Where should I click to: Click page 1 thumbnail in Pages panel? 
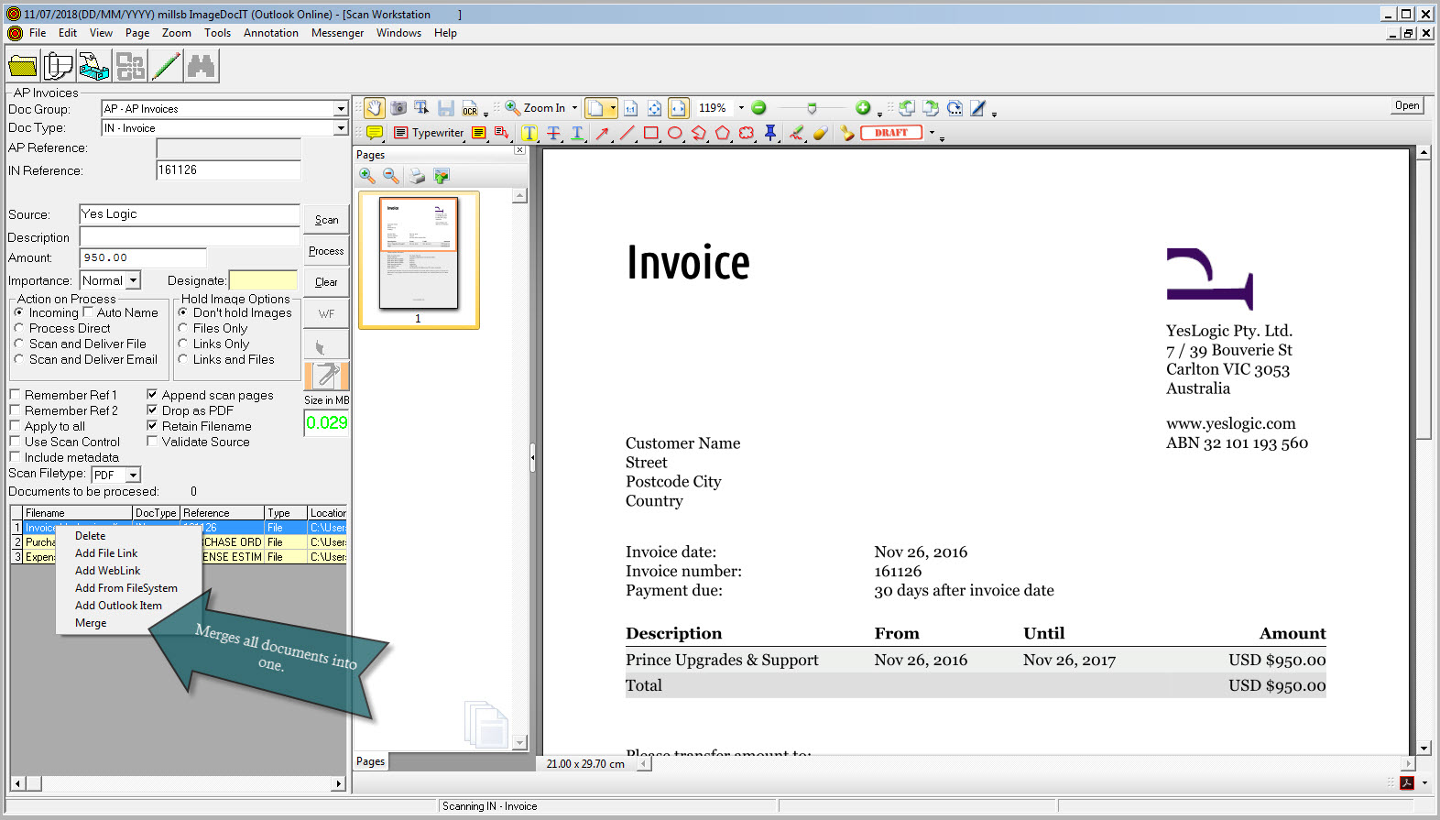[x=419, y=254]
